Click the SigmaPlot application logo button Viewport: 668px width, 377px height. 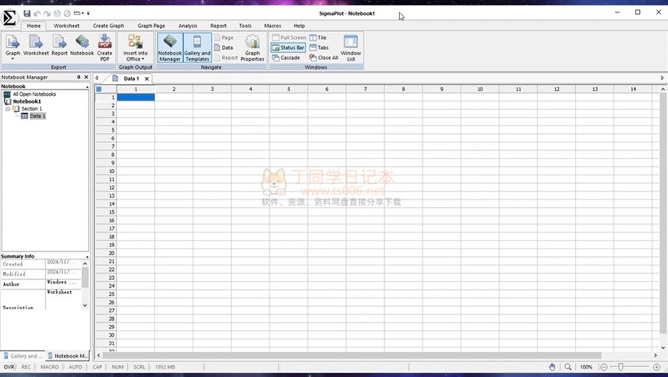point(9,19)
